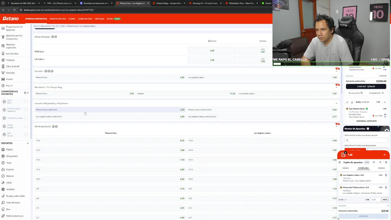This screenshot has width=391, height=220.
Task: Click the browser address bar
Action: coord(144,10)
